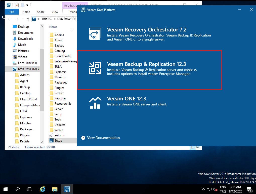Select Downloads in the navigation pane
The image size is (256, 194).
[25, 39]
